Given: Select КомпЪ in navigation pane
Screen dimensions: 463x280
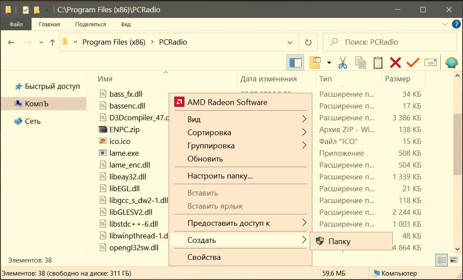Looking at the screenshot, I should coord(44,104).
